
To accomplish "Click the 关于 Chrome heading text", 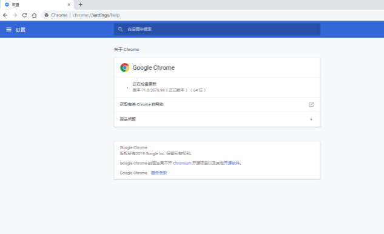I will (x=126, y=50).
